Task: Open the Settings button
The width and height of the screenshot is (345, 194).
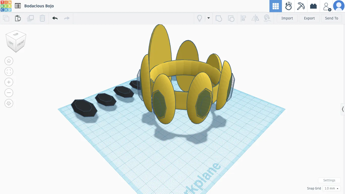Action: point(329,180)
